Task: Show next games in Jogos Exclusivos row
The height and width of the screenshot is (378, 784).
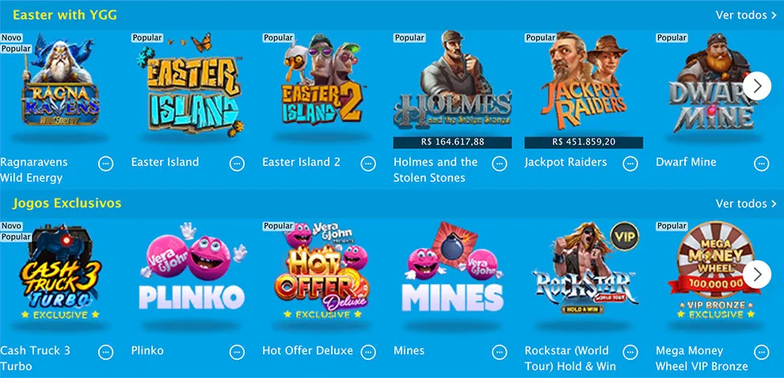Action: (757, 274)
